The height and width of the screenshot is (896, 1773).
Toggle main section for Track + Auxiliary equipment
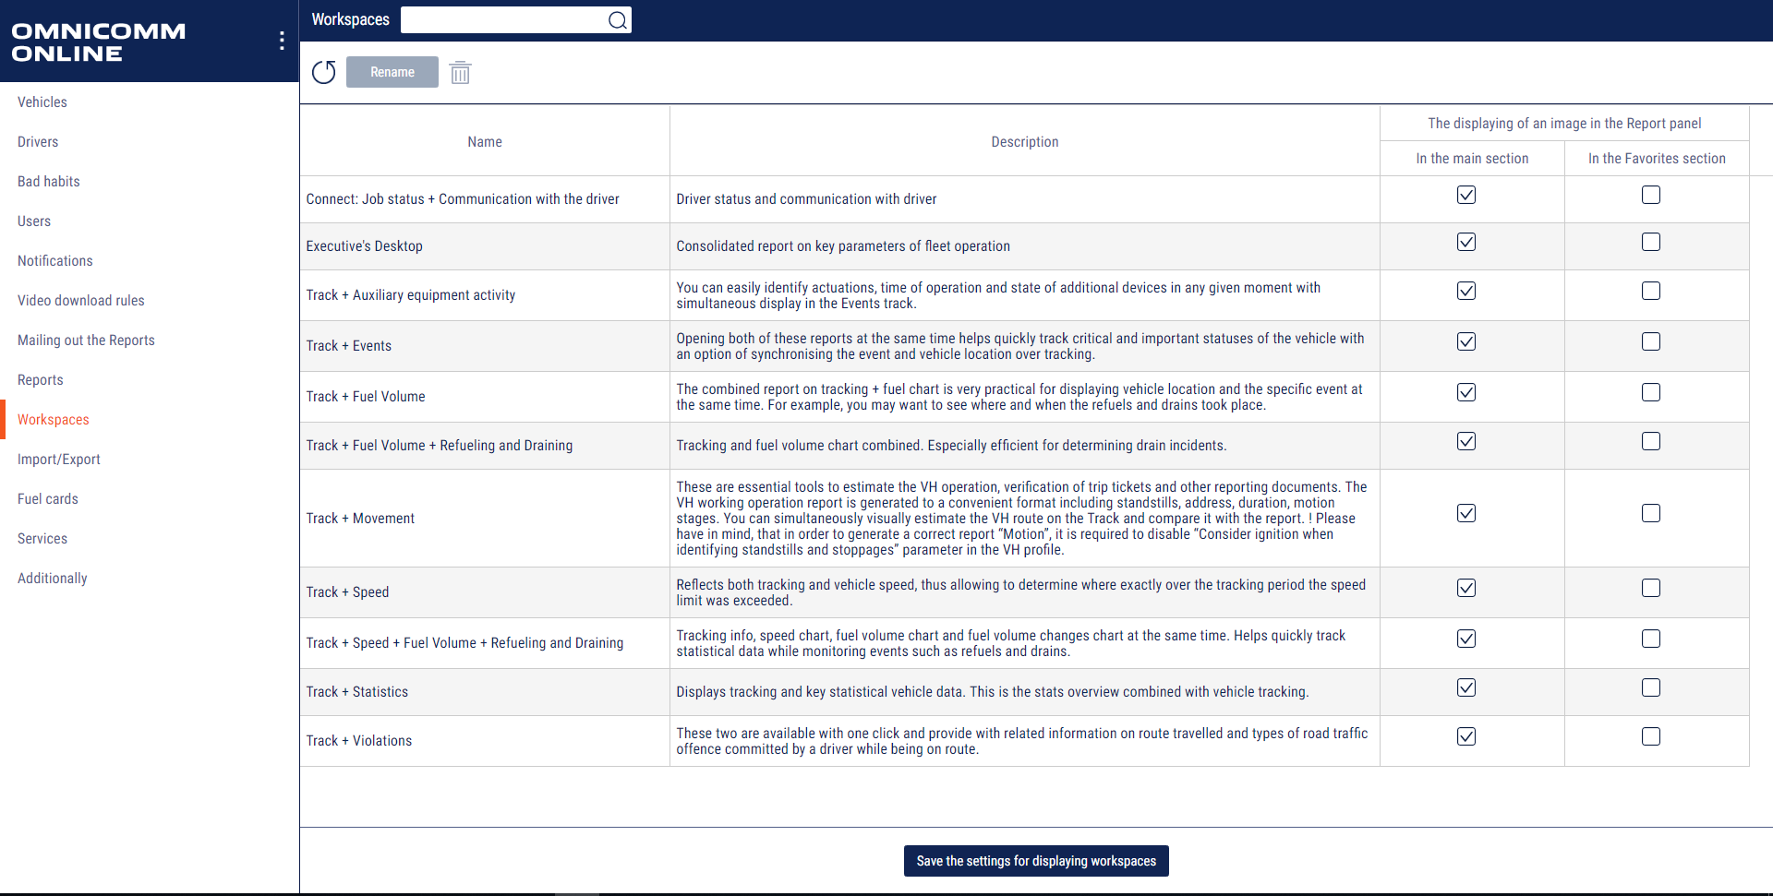click(x=1466, y=291)
